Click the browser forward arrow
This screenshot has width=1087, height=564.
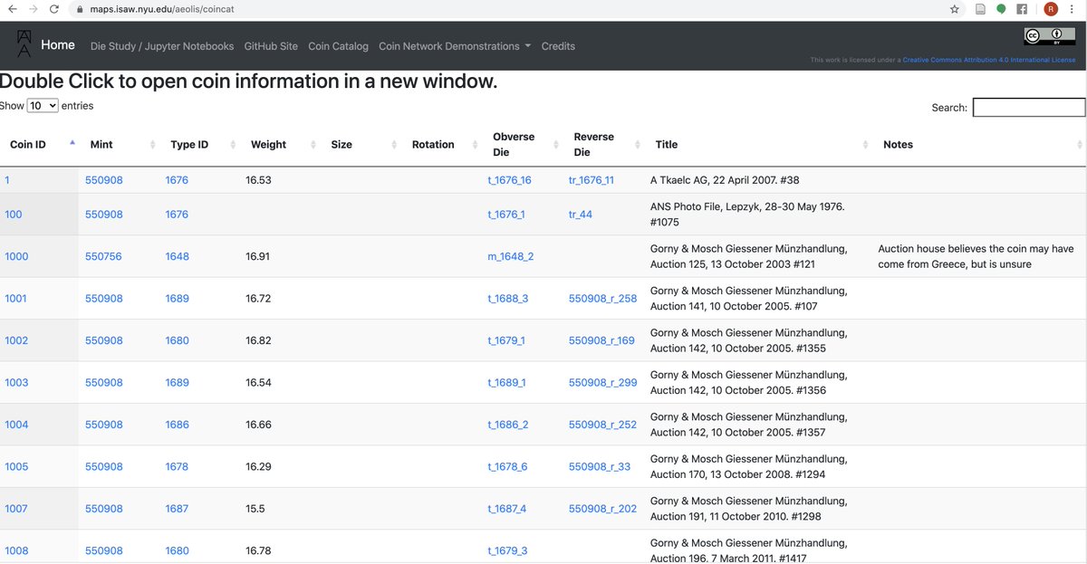point(34,9)
